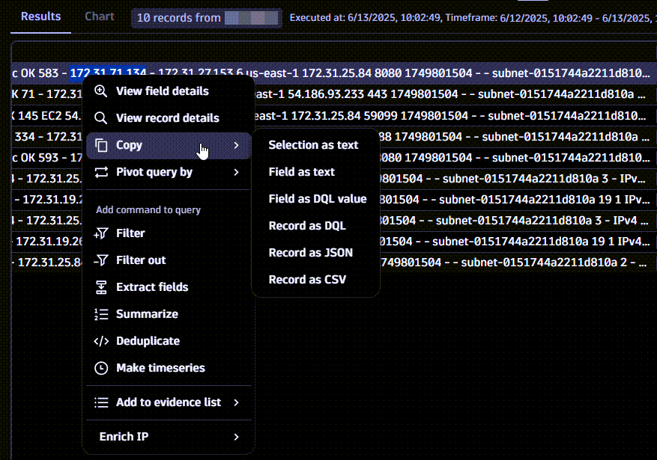Click the Copy pages icon
Image resolution: width=657 pixels, height=460 pixels.
[101, 145]
